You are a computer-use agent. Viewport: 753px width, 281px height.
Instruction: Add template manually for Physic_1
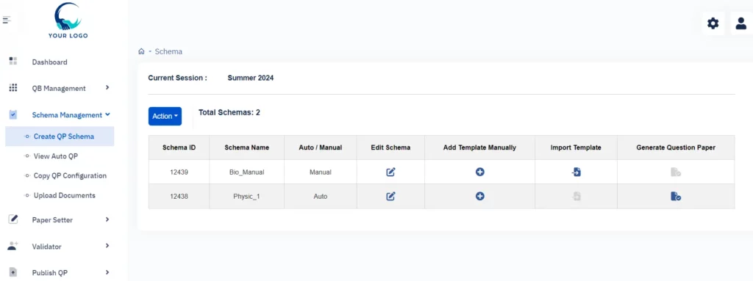pos(479,196)
